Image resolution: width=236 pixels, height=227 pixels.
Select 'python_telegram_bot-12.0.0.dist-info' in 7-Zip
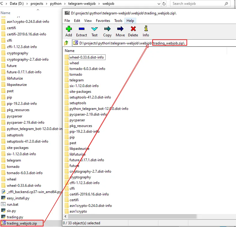[99, 109]
